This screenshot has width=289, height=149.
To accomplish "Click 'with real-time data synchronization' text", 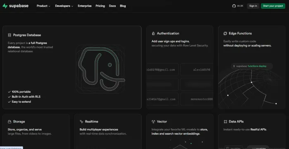I will tap(103, 134).
